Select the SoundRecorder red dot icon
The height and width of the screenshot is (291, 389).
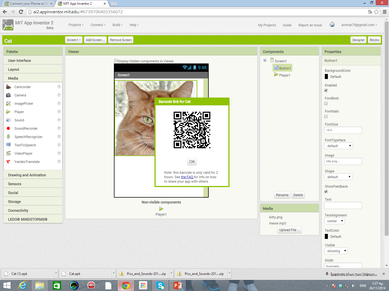pos(8,129)
